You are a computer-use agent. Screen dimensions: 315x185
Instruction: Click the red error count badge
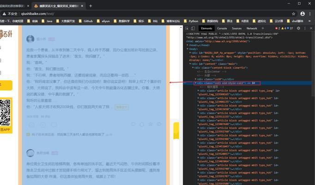pos(278,28)
